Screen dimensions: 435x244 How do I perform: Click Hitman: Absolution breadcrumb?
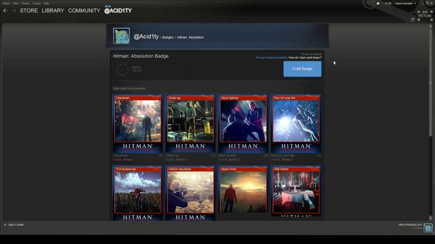(x=190, y=37)
